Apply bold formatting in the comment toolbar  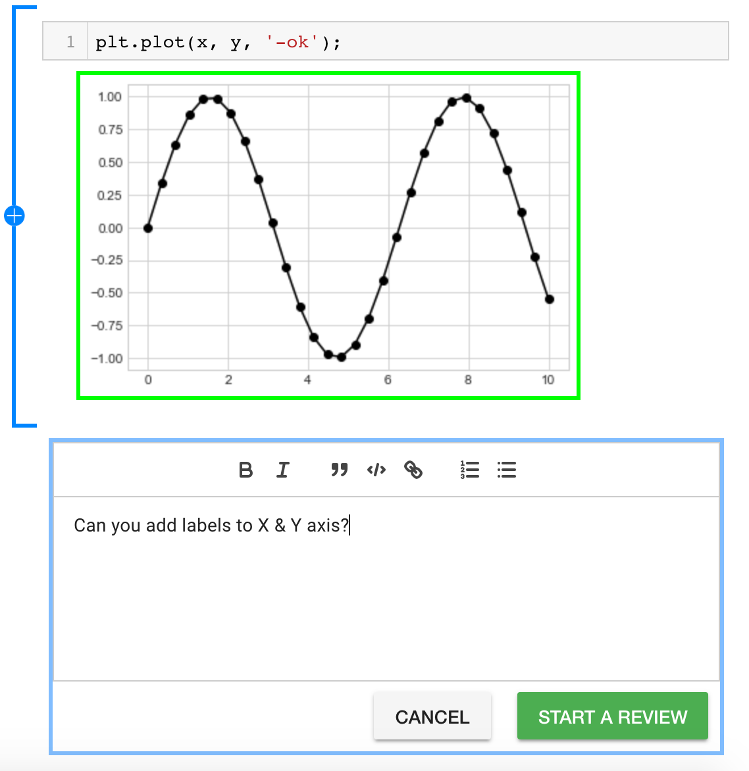point(245,470)
